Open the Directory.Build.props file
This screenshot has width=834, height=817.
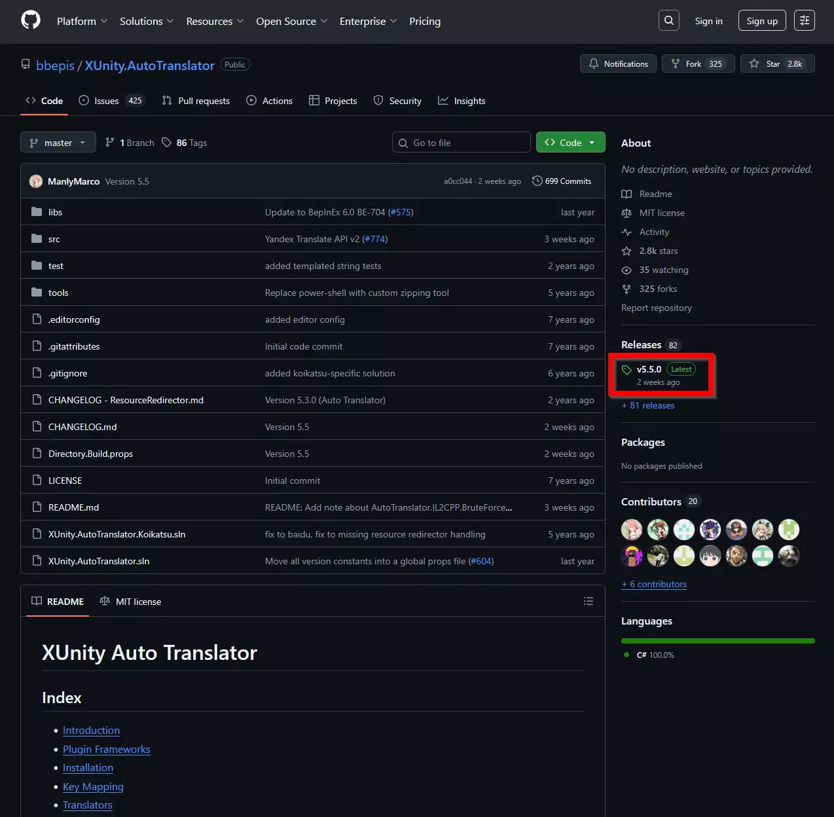90,454
